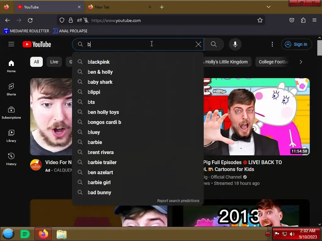322x241 pixels.
Task: Click the search magnifier button
Action: coord(214,44)
